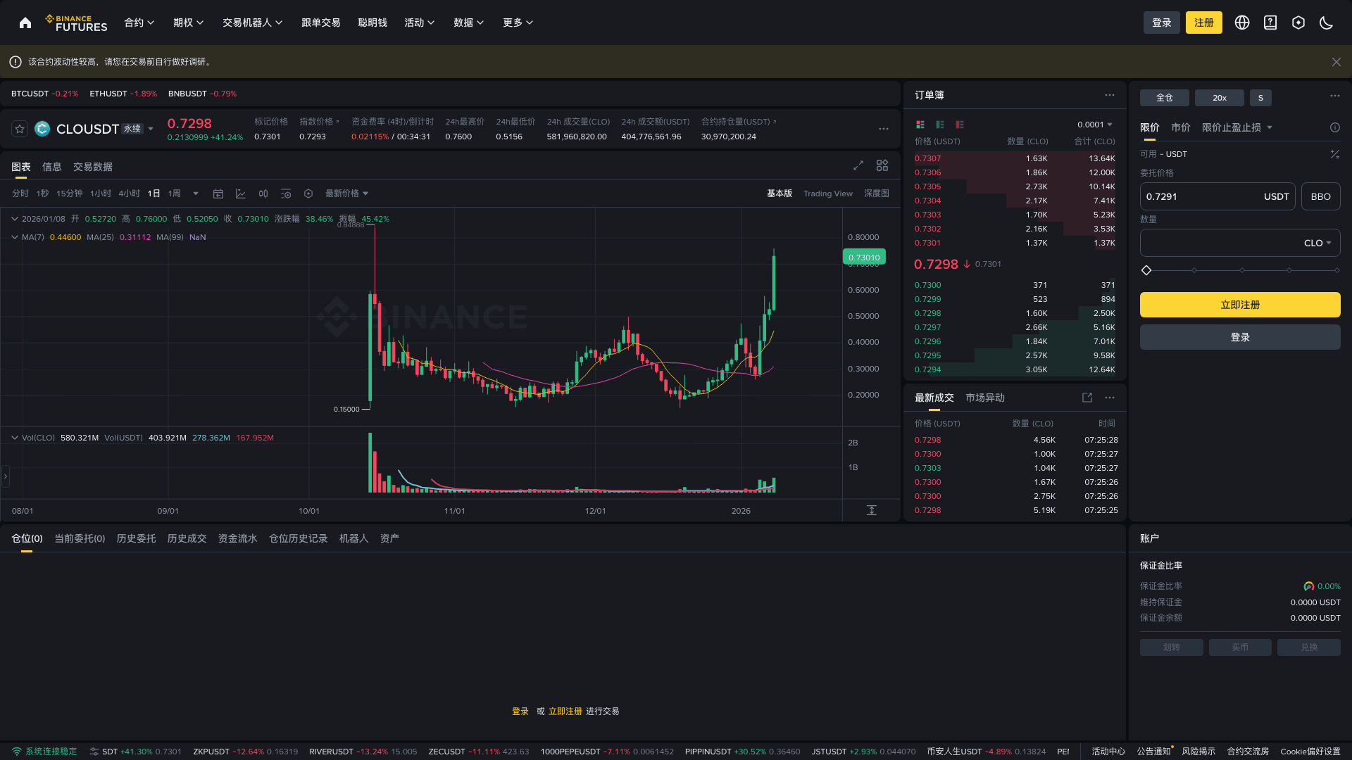Viewport: 1352px width, 760px height.
Task: Switch chart to 基本版 view
Action: tap(780, 194)
